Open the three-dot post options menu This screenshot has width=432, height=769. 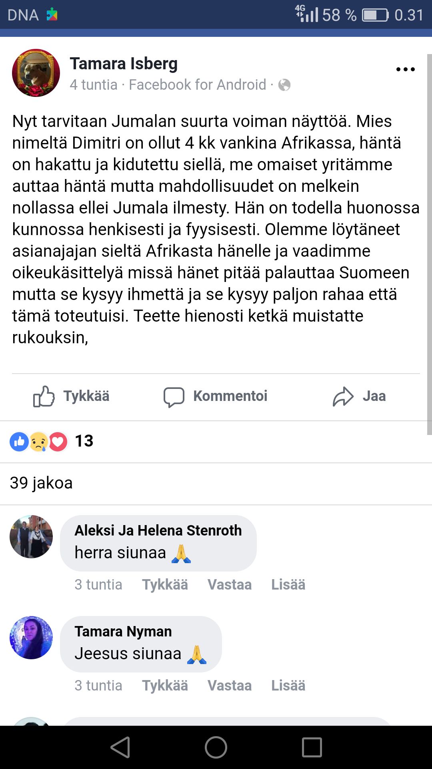pos(405,69)
